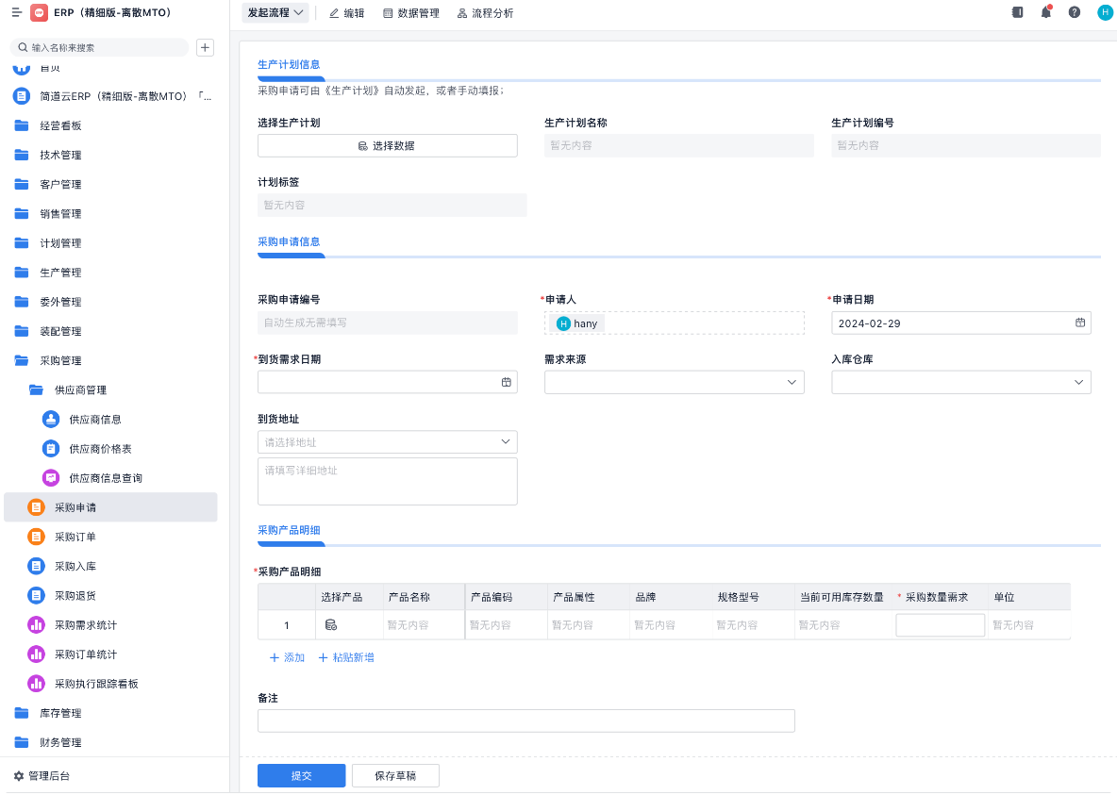Viewport: 1117px width, 795px height.
Task: Switch to 数据管理 tab
Action: [410, 13]
